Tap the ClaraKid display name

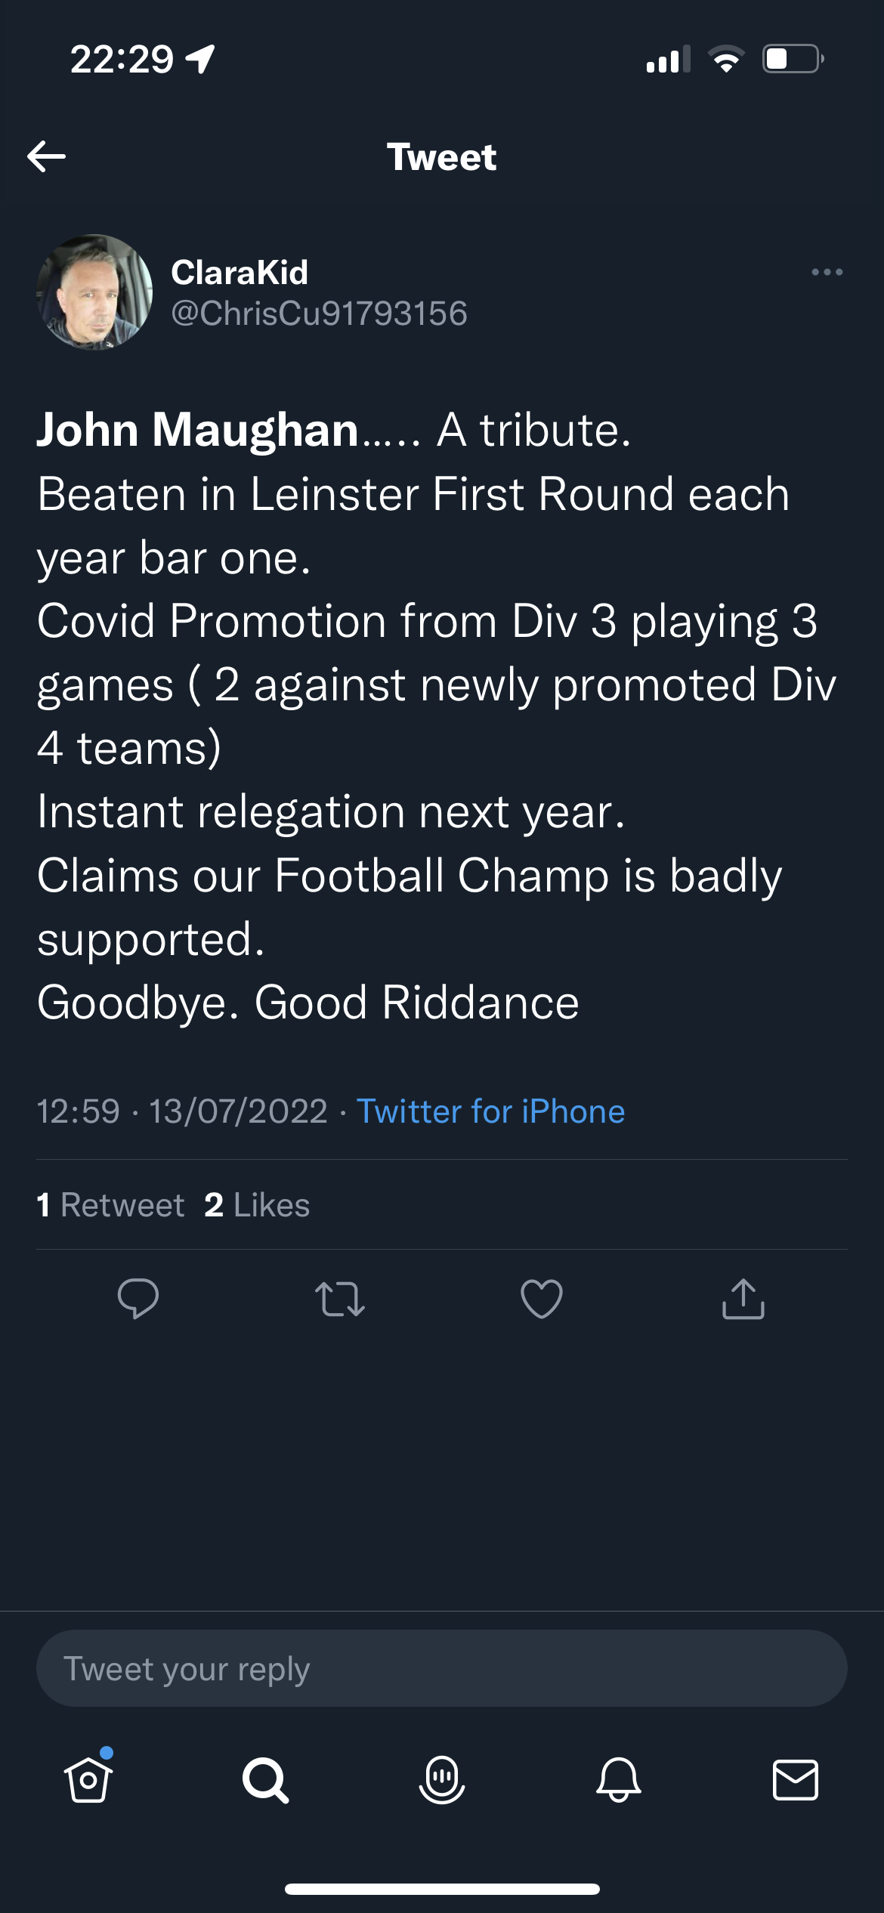(240, 273)
